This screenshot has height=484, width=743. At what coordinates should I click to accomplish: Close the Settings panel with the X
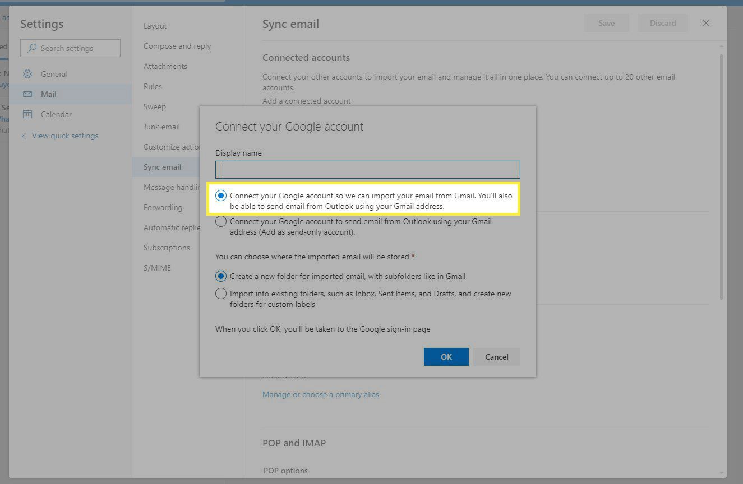point(706,23)
